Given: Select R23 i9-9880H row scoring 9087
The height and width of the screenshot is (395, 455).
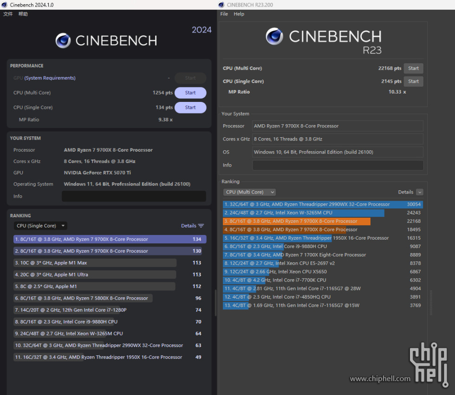Looking at the screenshot, I should pos(323,247).
